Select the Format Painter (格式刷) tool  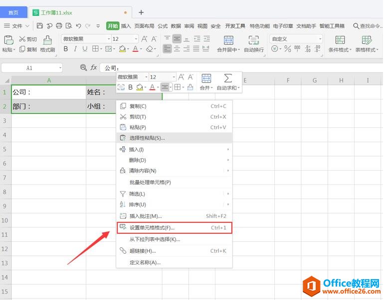47,44
